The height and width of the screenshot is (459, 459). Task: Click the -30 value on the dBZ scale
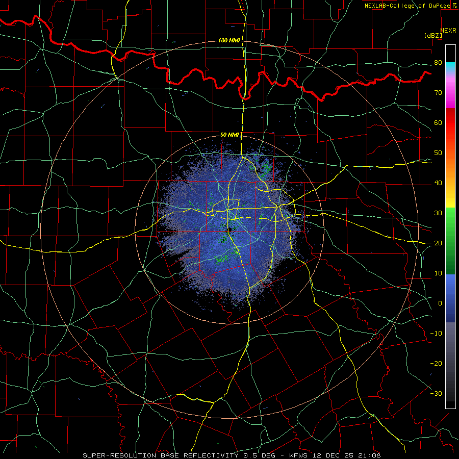pos(436,394)
